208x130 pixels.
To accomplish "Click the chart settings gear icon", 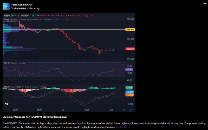I will click(130, 110).
